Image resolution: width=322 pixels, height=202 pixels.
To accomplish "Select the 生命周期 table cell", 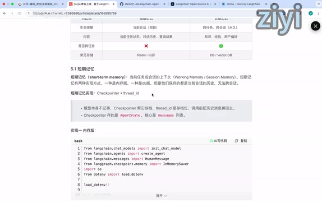I will pos(86,27).
